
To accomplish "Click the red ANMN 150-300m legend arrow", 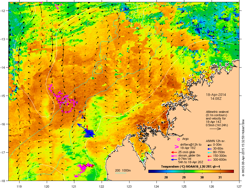I will click(x=210, y=156).
